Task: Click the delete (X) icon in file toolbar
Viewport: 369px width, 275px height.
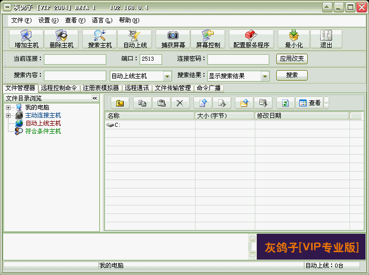Action: coord(180,103)
